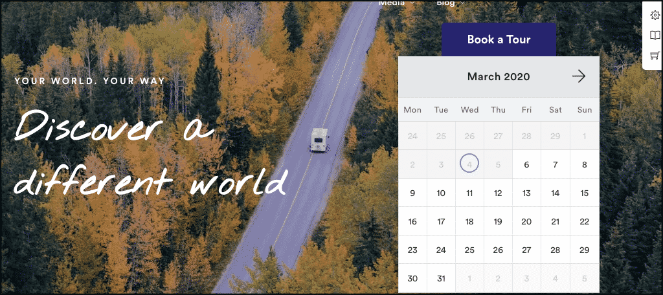Screen dimensions: 663x295
Task: Click the March 2020 month heading
Action: [498, 76]
